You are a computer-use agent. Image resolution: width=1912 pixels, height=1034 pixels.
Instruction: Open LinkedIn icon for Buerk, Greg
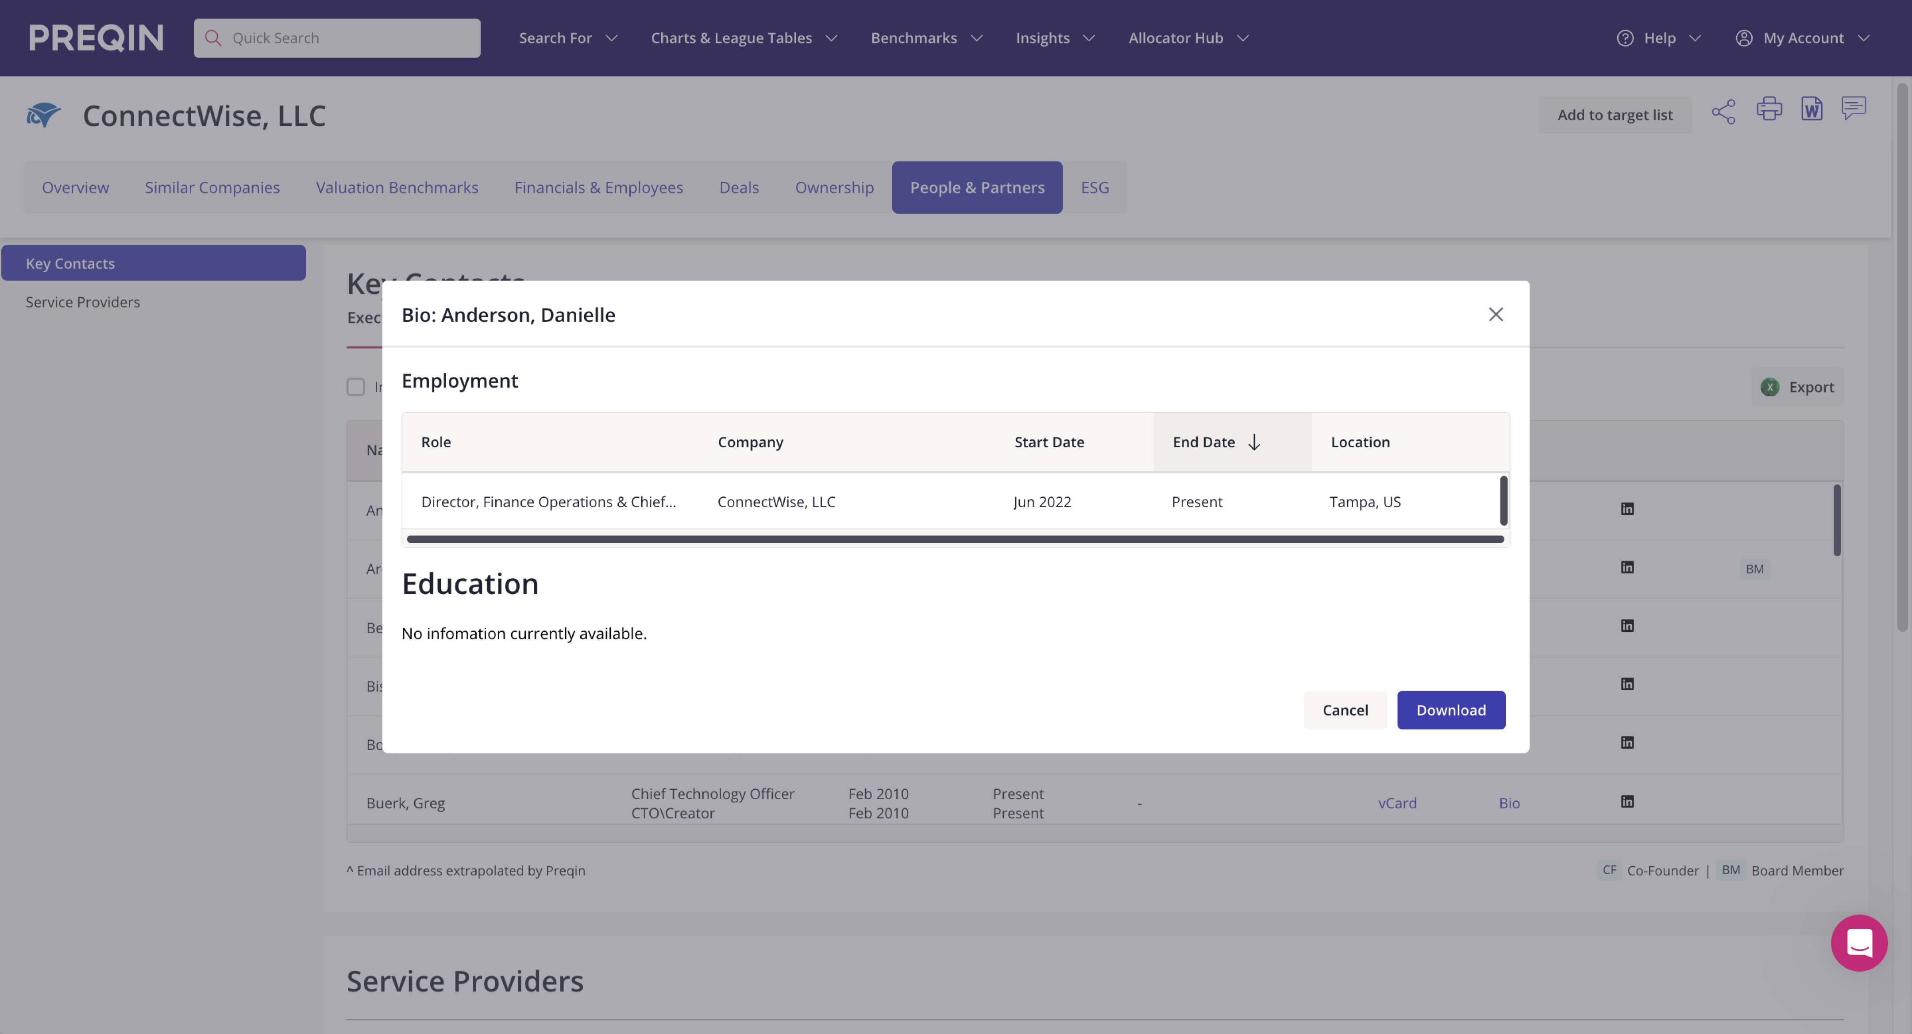click(x=1627, y=802)
